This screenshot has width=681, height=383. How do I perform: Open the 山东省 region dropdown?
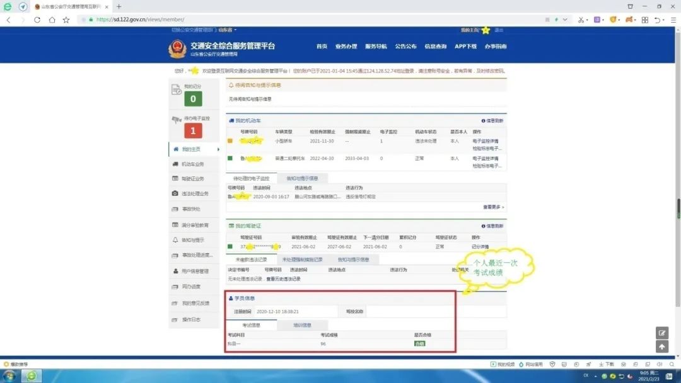click(227, 30)
